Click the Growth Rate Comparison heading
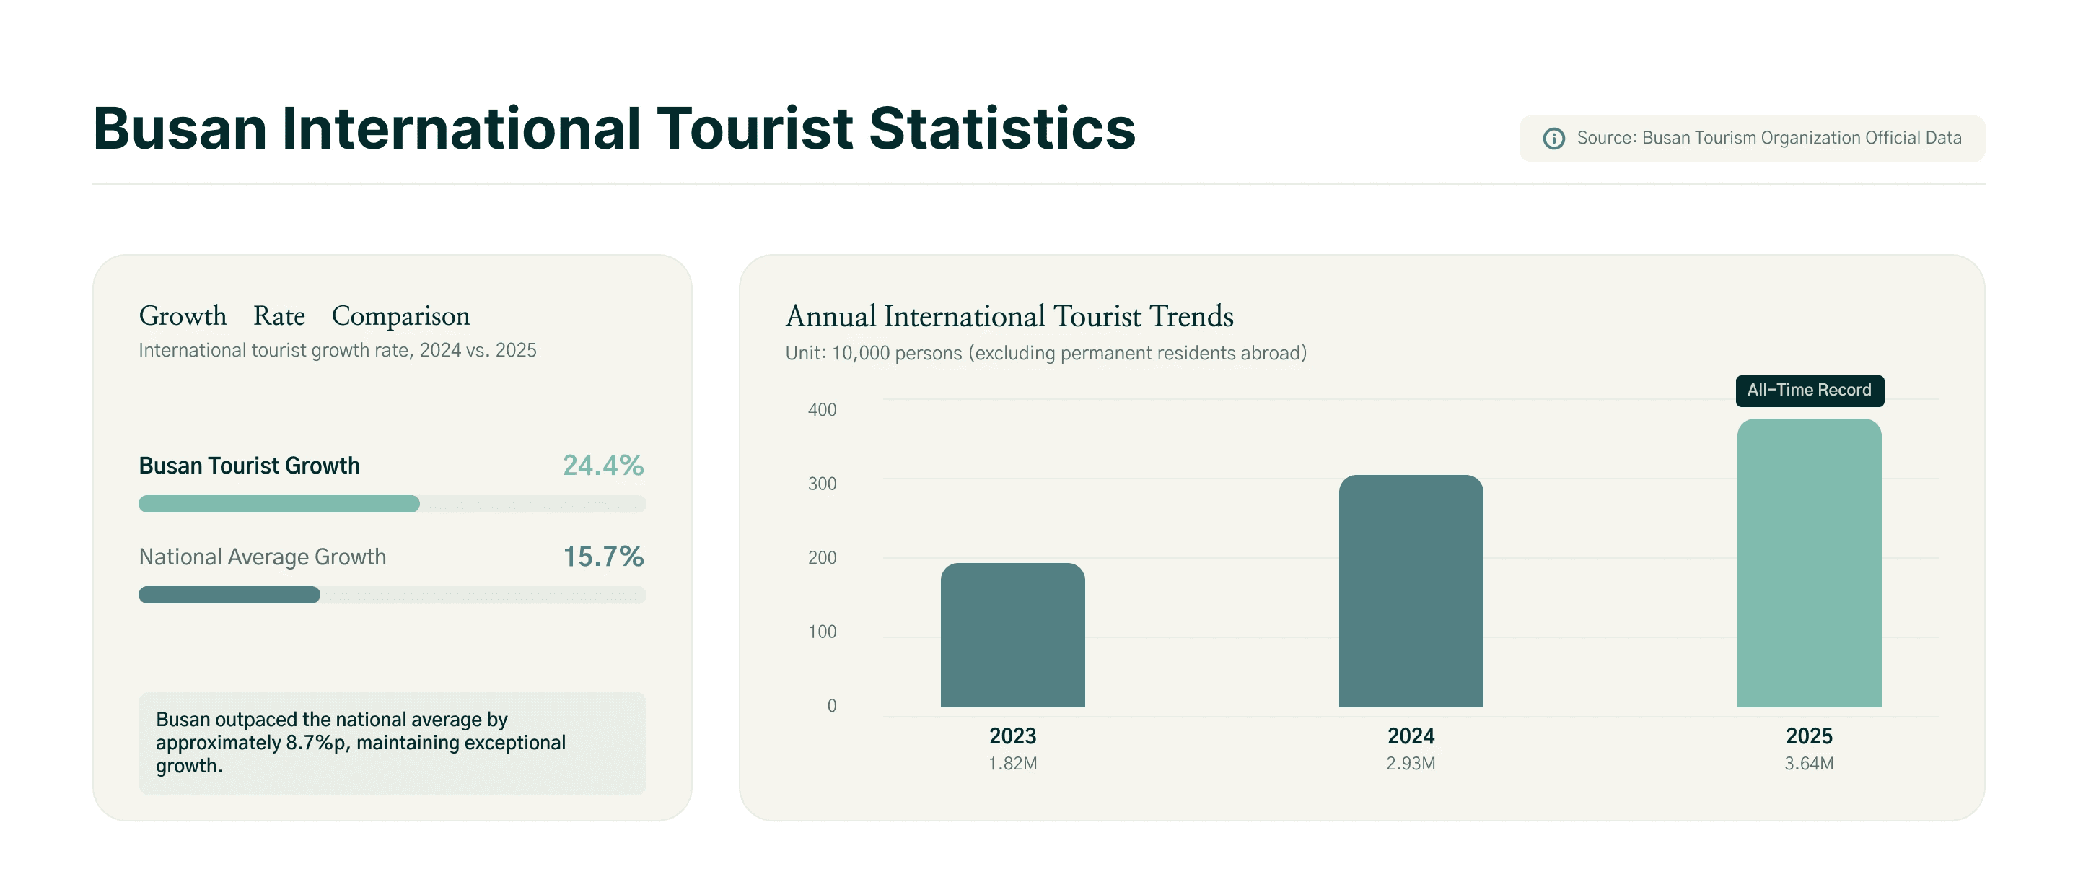 click(304, 315)
